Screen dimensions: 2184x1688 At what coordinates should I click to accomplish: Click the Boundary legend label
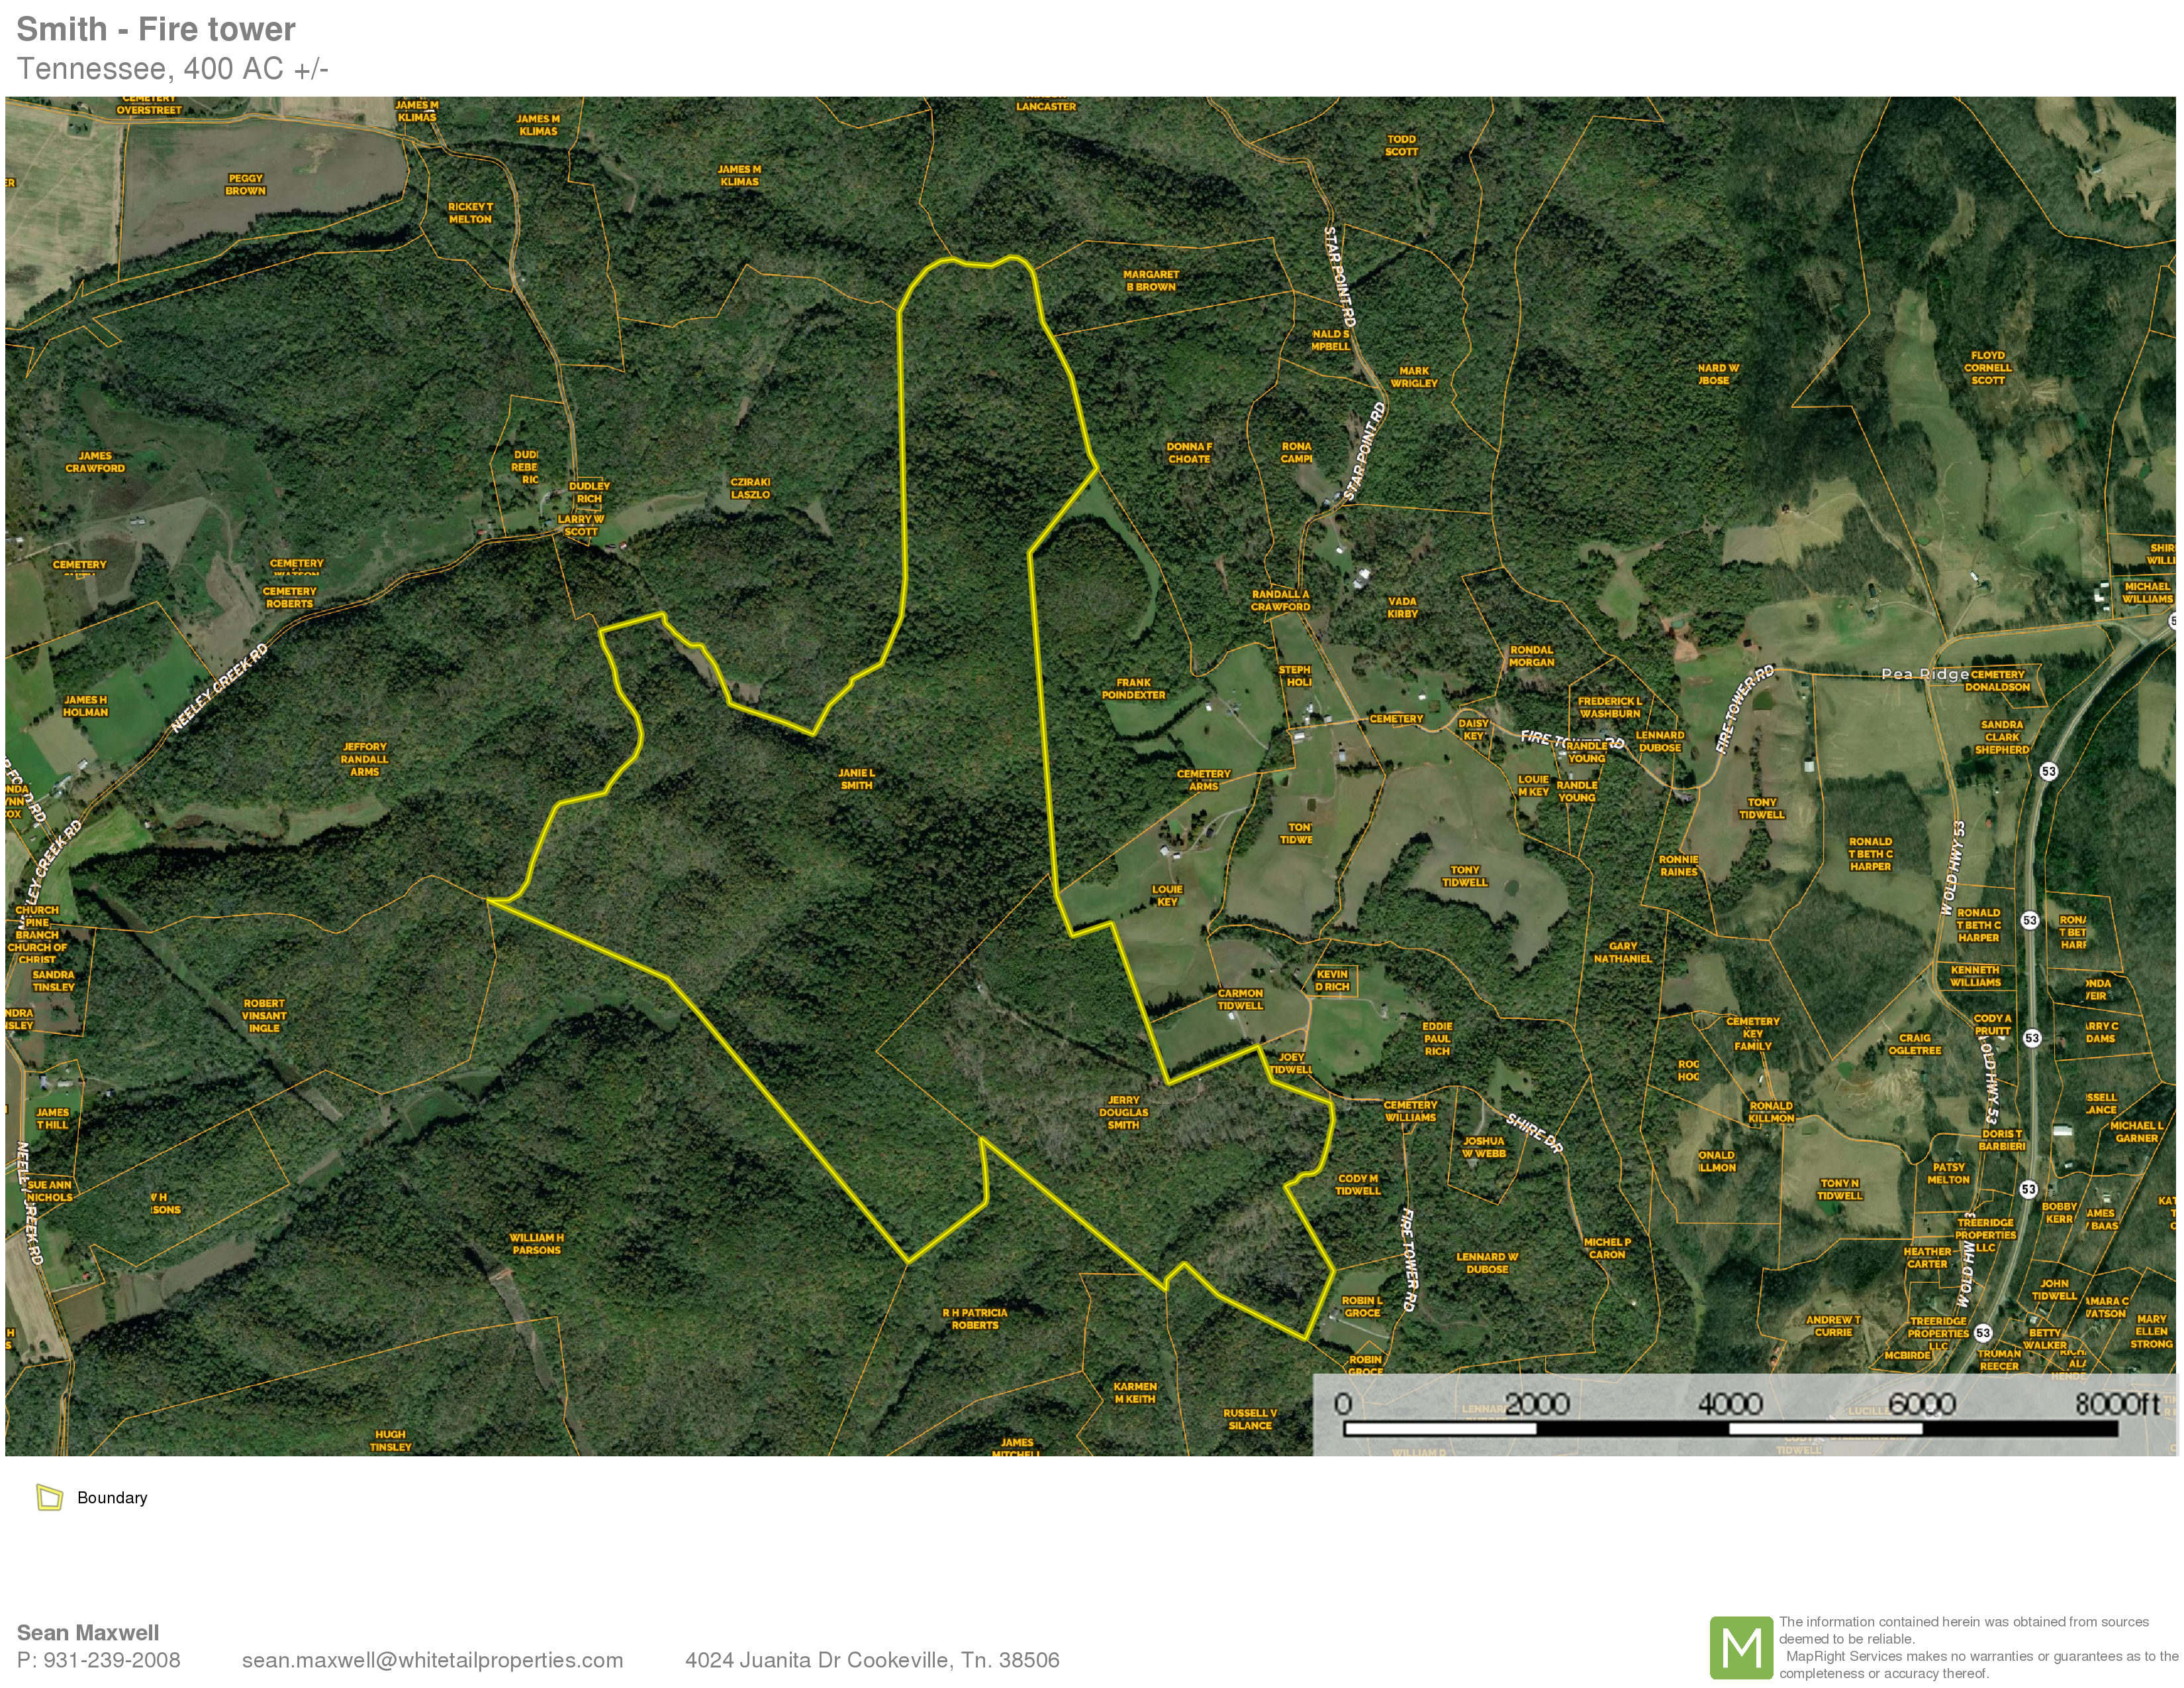tap(112, 1498)
